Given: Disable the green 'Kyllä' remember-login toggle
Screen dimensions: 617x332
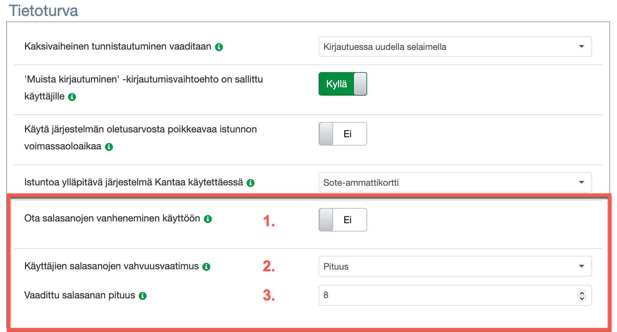Looking at the screenshot, I should click(343, 84).
